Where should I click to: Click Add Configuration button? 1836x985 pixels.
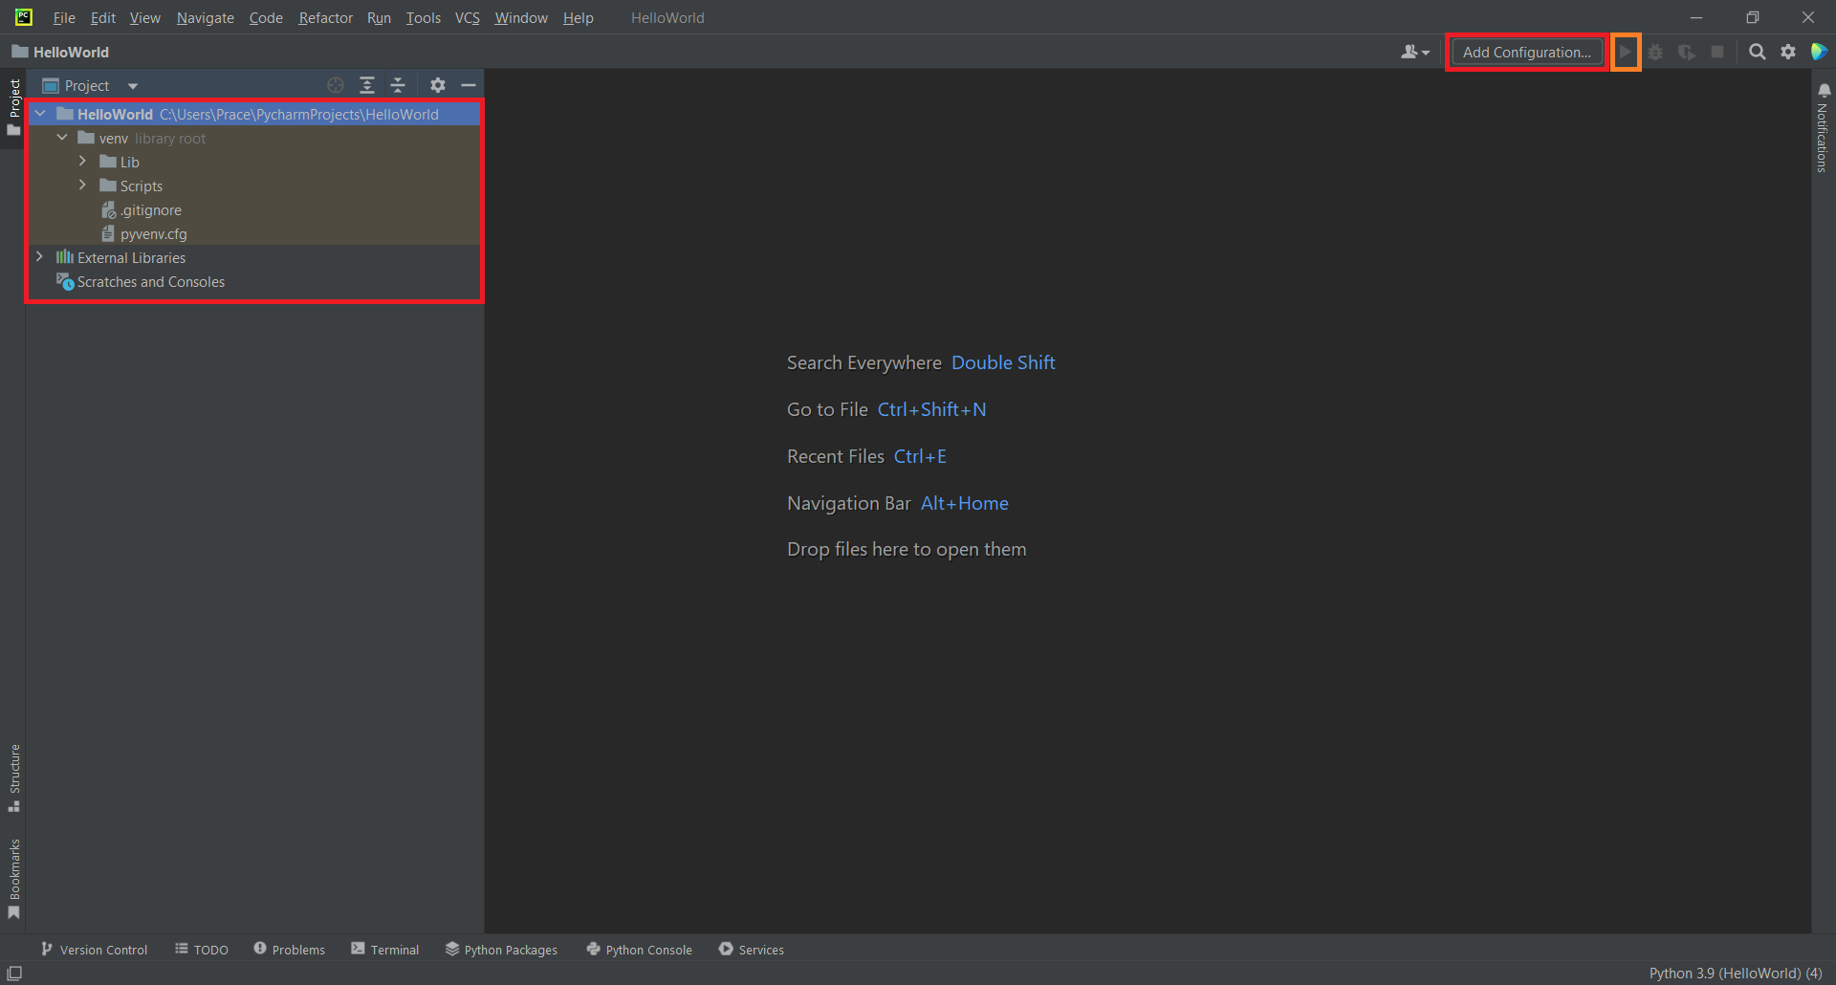[x=1527, y=52]
